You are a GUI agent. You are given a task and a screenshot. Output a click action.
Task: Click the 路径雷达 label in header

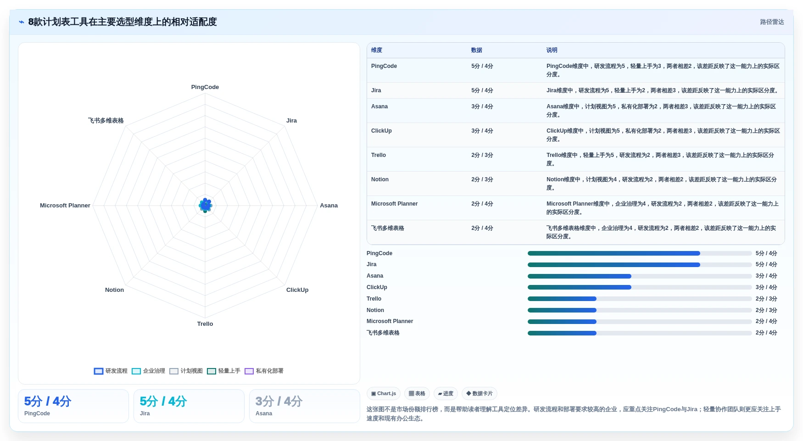(772, 22)
